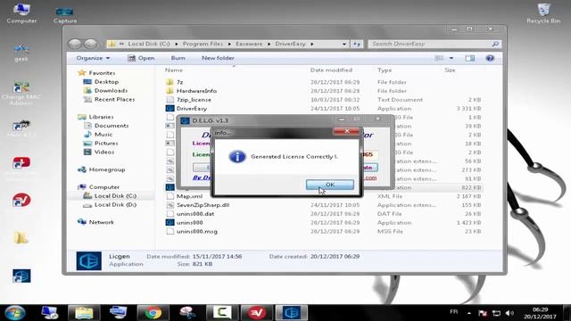Viewport: 571px width, 321px height.
Task: Open the Camtasia C taskbar icon
Action: [x=222, y=313]
